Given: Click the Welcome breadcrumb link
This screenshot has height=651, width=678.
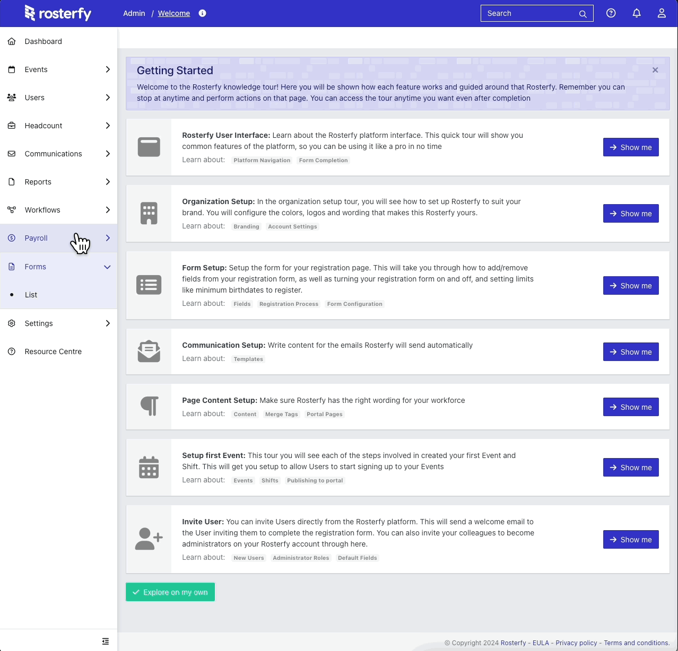Looking at the screenshot, I should point(174,13).
